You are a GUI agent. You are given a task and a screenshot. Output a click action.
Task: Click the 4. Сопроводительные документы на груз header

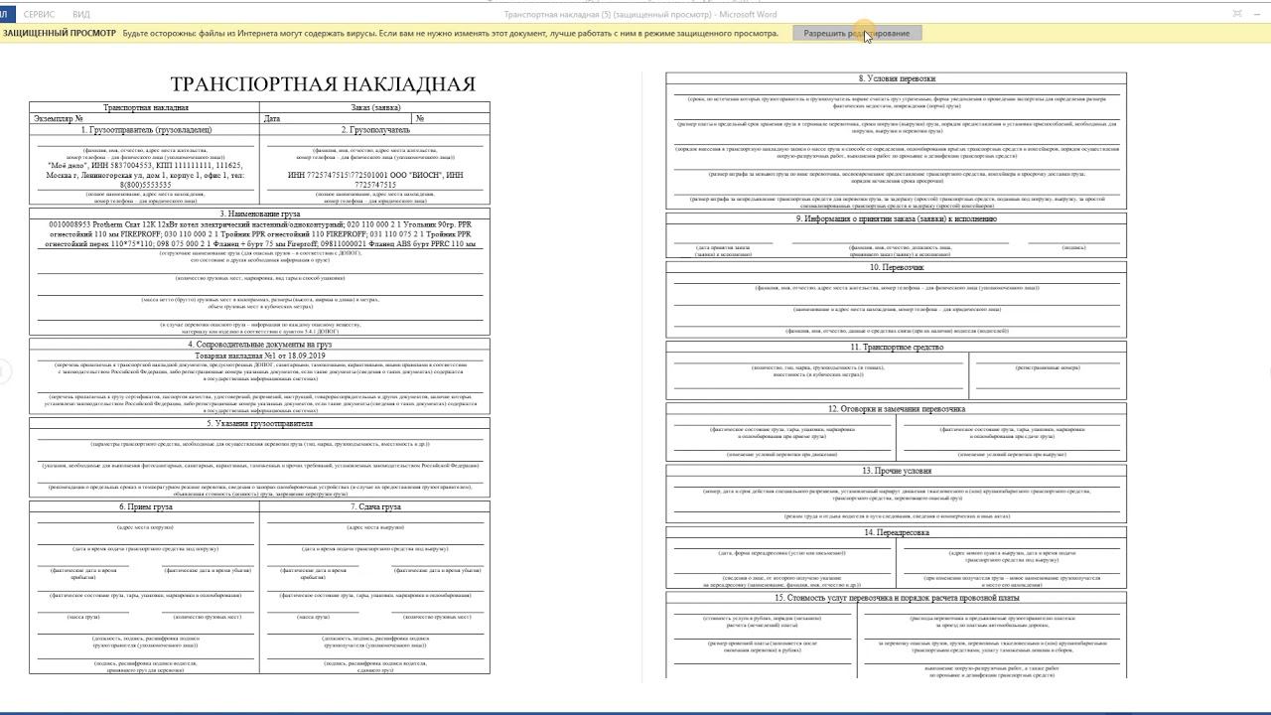259,345
